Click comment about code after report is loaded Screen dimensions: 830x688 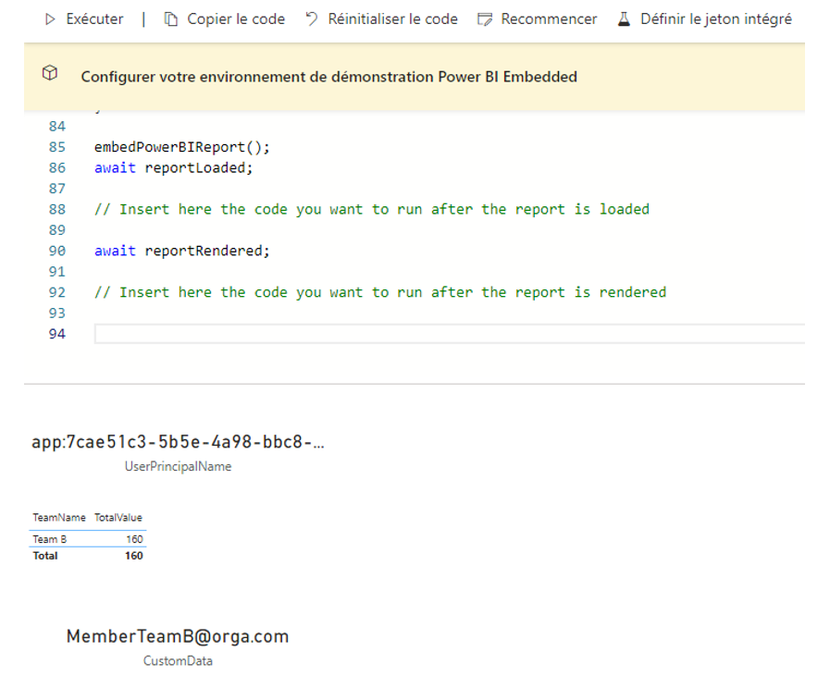pos(372,209)
